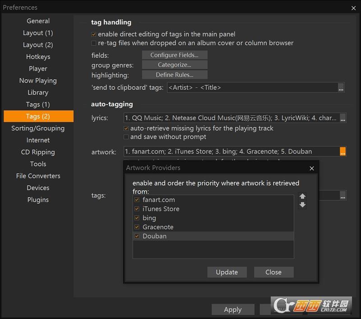
Task: Switch to Hotkeys preferences
Action: point(38,57)
